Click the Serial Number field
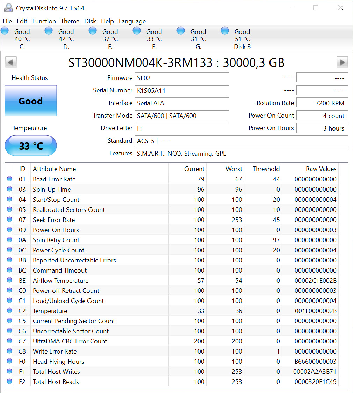This screenshot has height=393, width=353. click(182, 91)
